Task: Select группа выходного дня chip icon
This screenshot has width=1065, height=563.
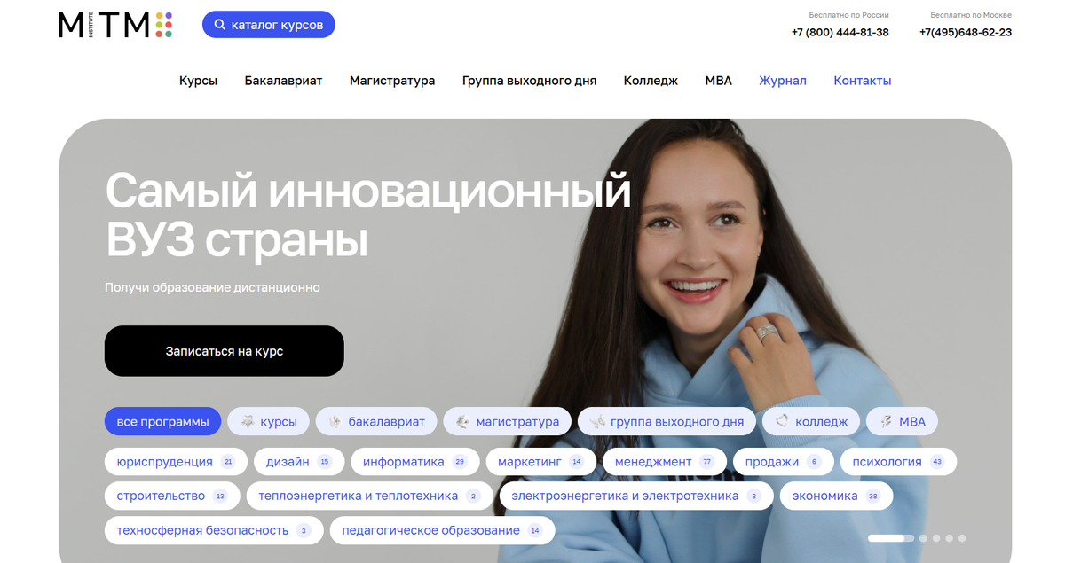Action: coord(597,421)
